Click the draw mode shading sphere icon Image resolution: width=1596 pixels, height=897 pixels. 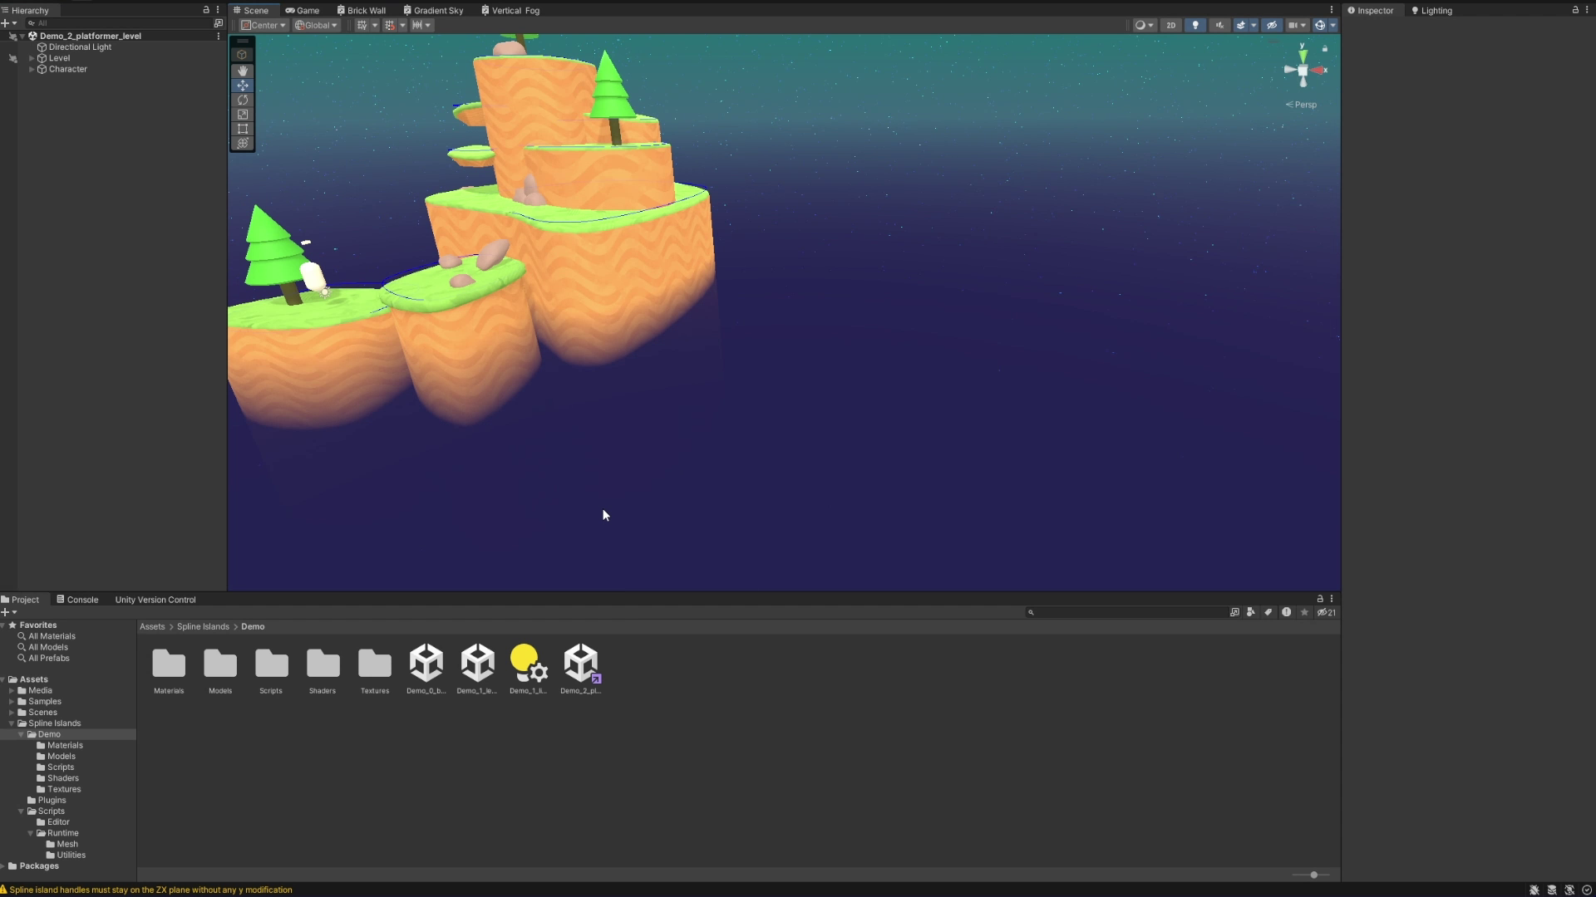coord(1140,25)
